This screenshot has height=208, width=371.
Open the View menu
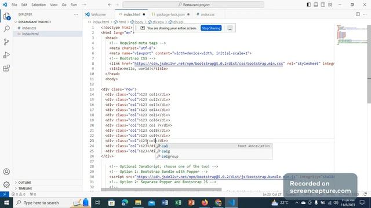pyautogui.click(x=54, y=5)
